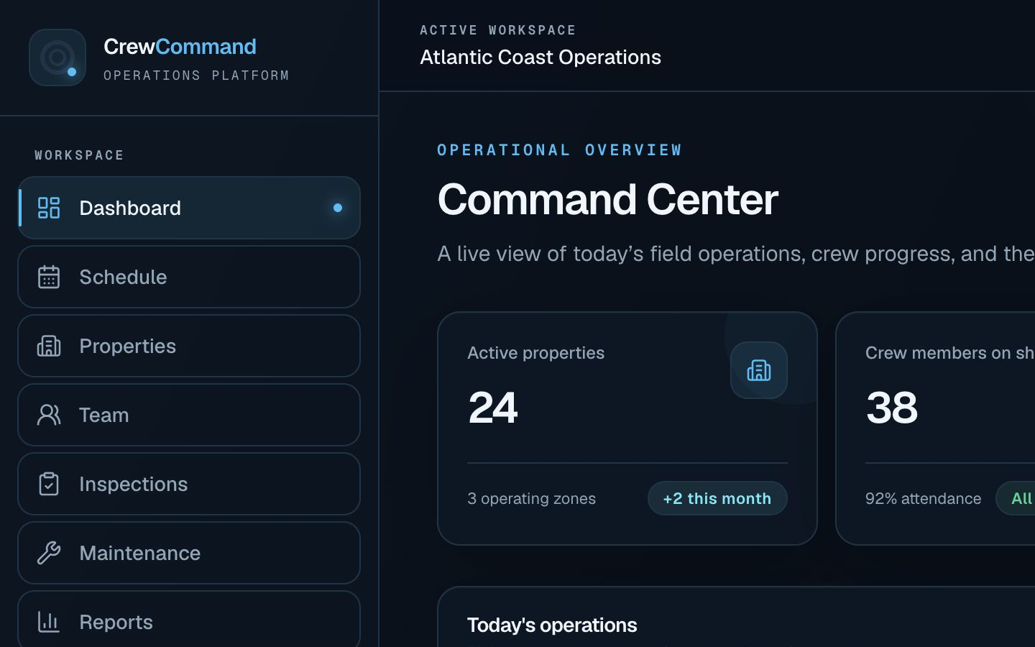Open the Inspections section

[x=189, y=484]
